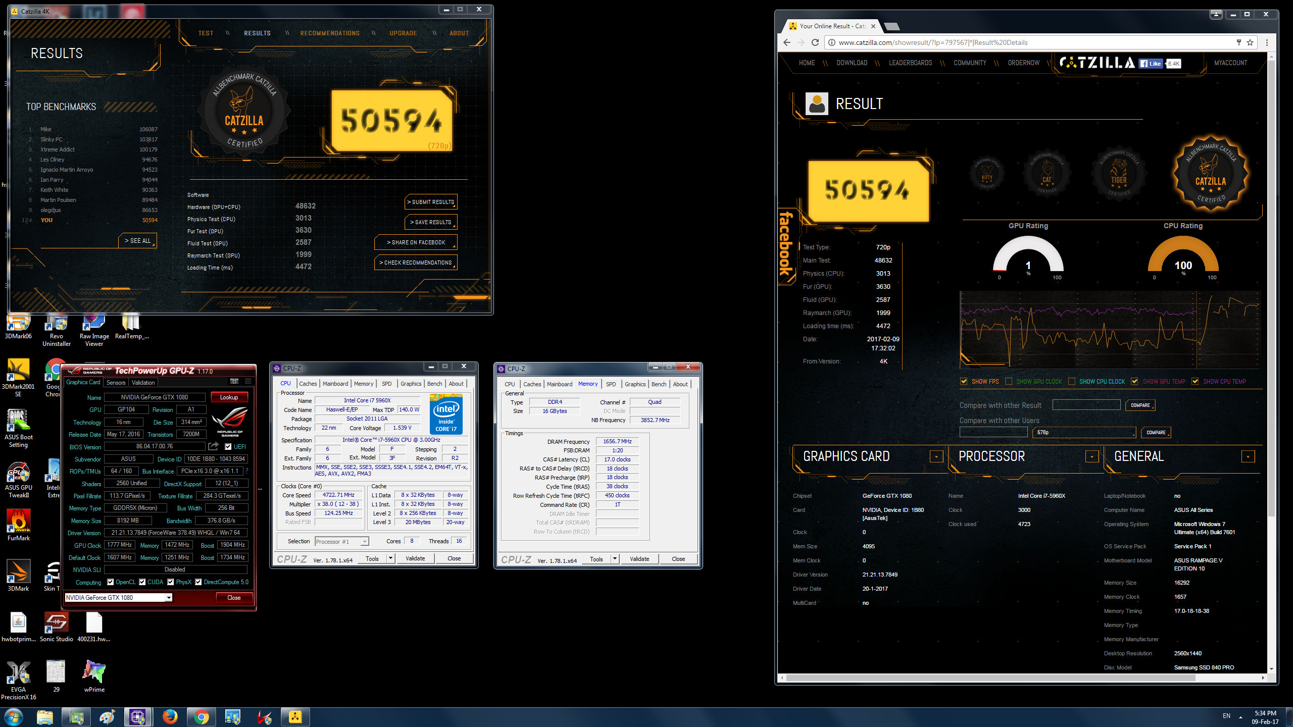Collapse the GRAPHICS CARD section arrow

click(936, 456)
